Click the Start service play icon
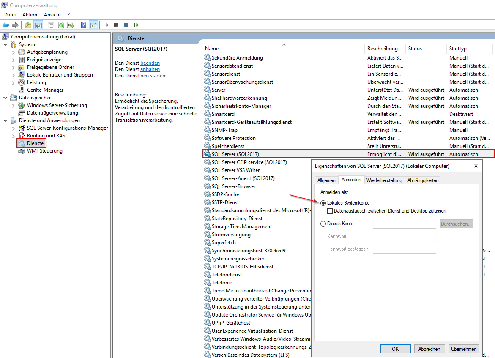The height and width of the screenshot is (358, 495). point(107,25)
